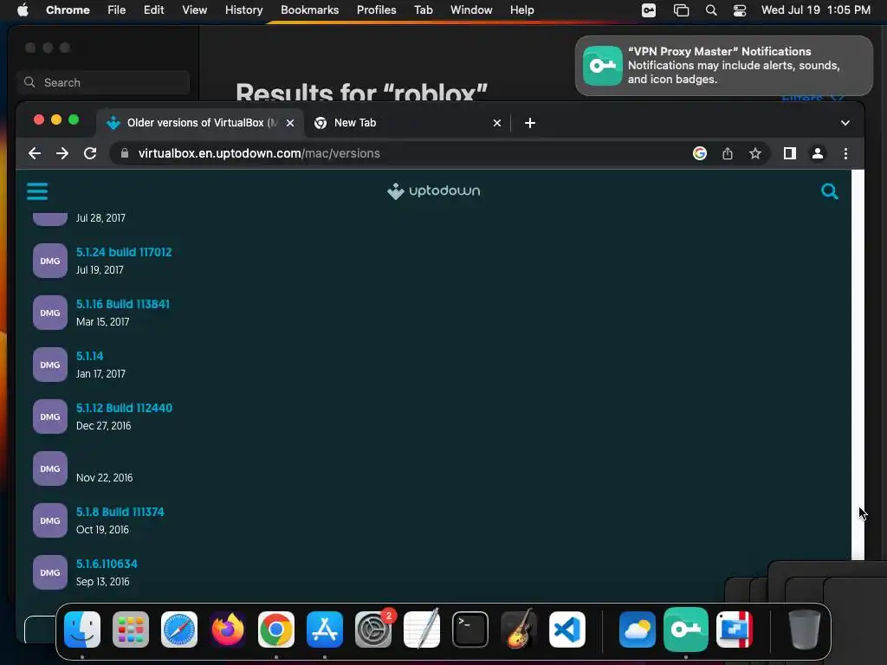Open version 5.1.6.110634 link

(x=107, y=564)
